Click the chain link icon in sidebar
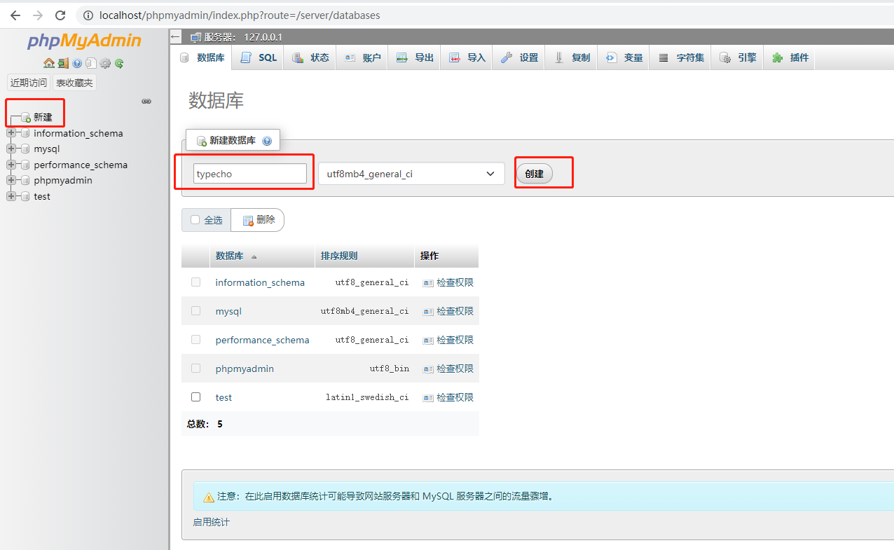This screenshot has width=894, height=550. coord(146,102)
